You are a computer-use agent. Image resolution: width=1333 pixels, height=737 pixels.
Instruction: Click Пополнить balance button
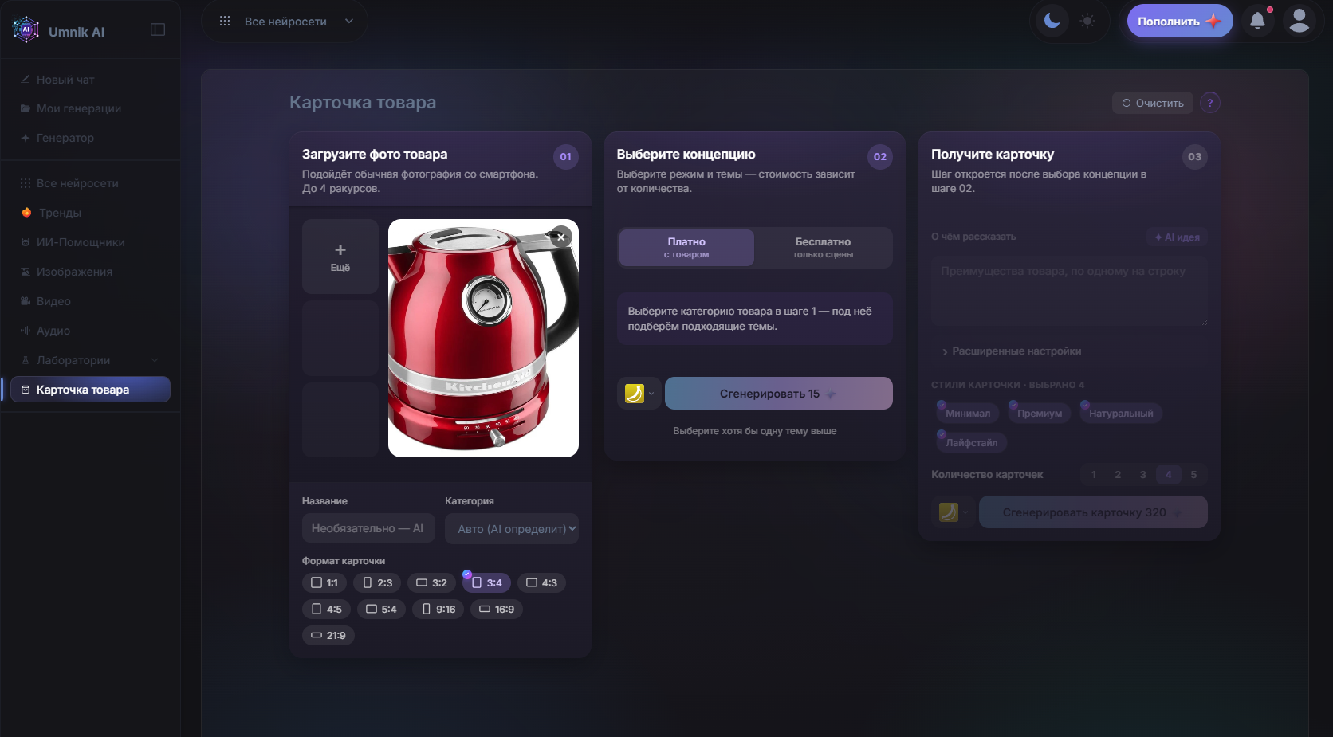[x=1180, y=22]
